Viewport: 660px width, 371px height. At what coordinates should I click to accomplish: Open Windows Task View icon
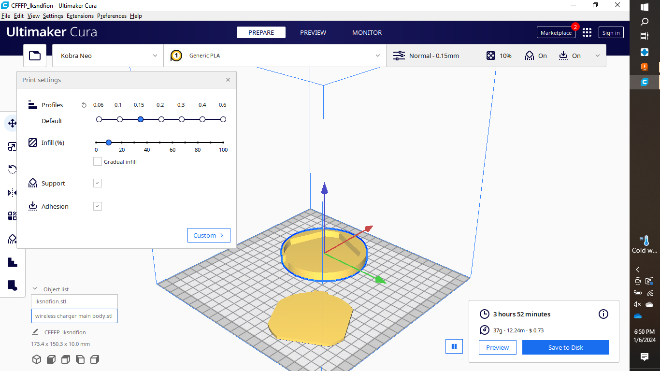pyautogui.click(x=645, y=36)
